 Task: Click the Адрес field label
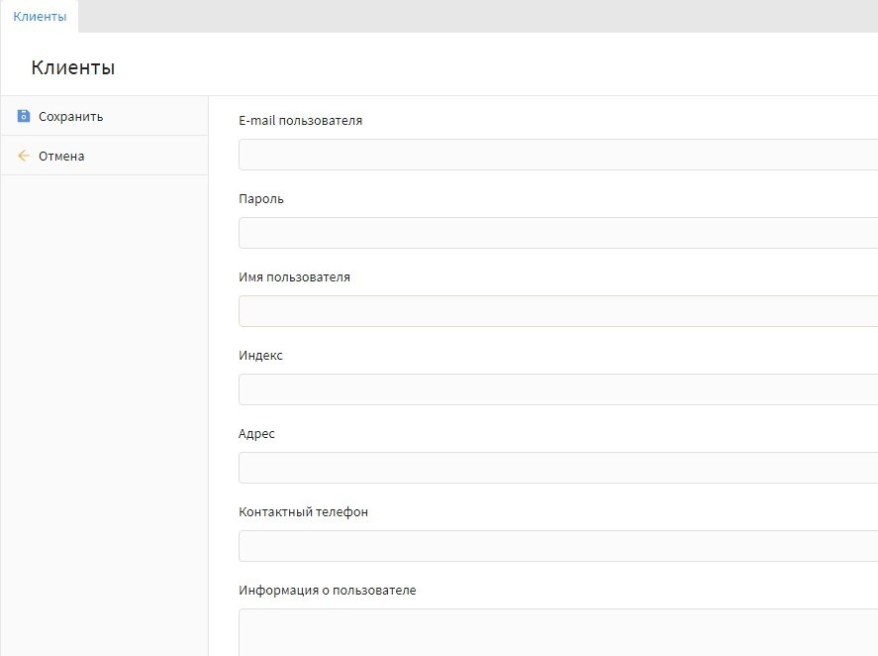pos(256,434)
